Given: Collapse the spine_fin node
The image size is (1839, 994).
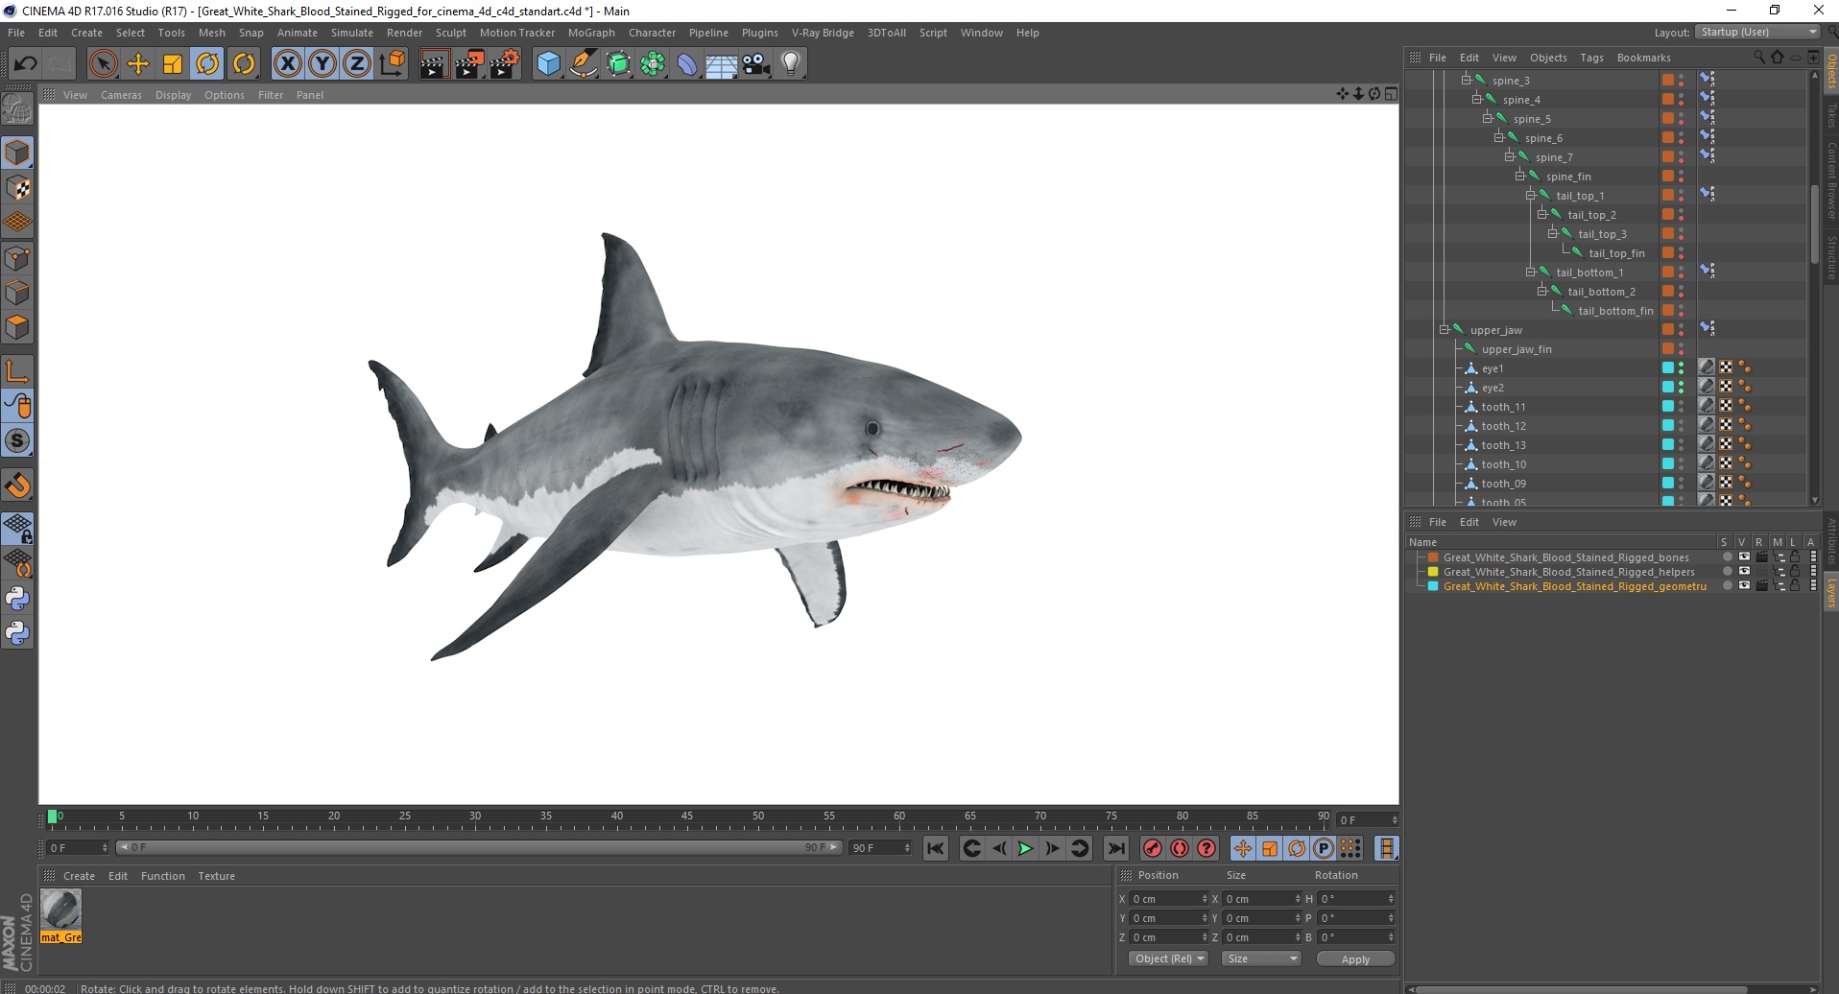Looking at the screenshot, I should point(1520,176).
